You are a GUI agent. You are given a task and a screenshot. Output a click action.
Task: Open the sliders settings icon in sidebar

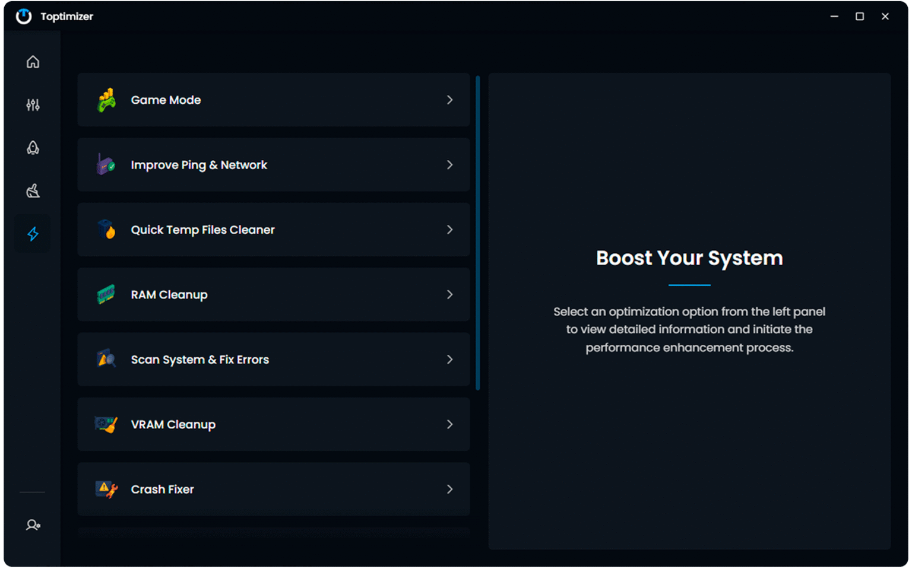(x=33, y=105)
